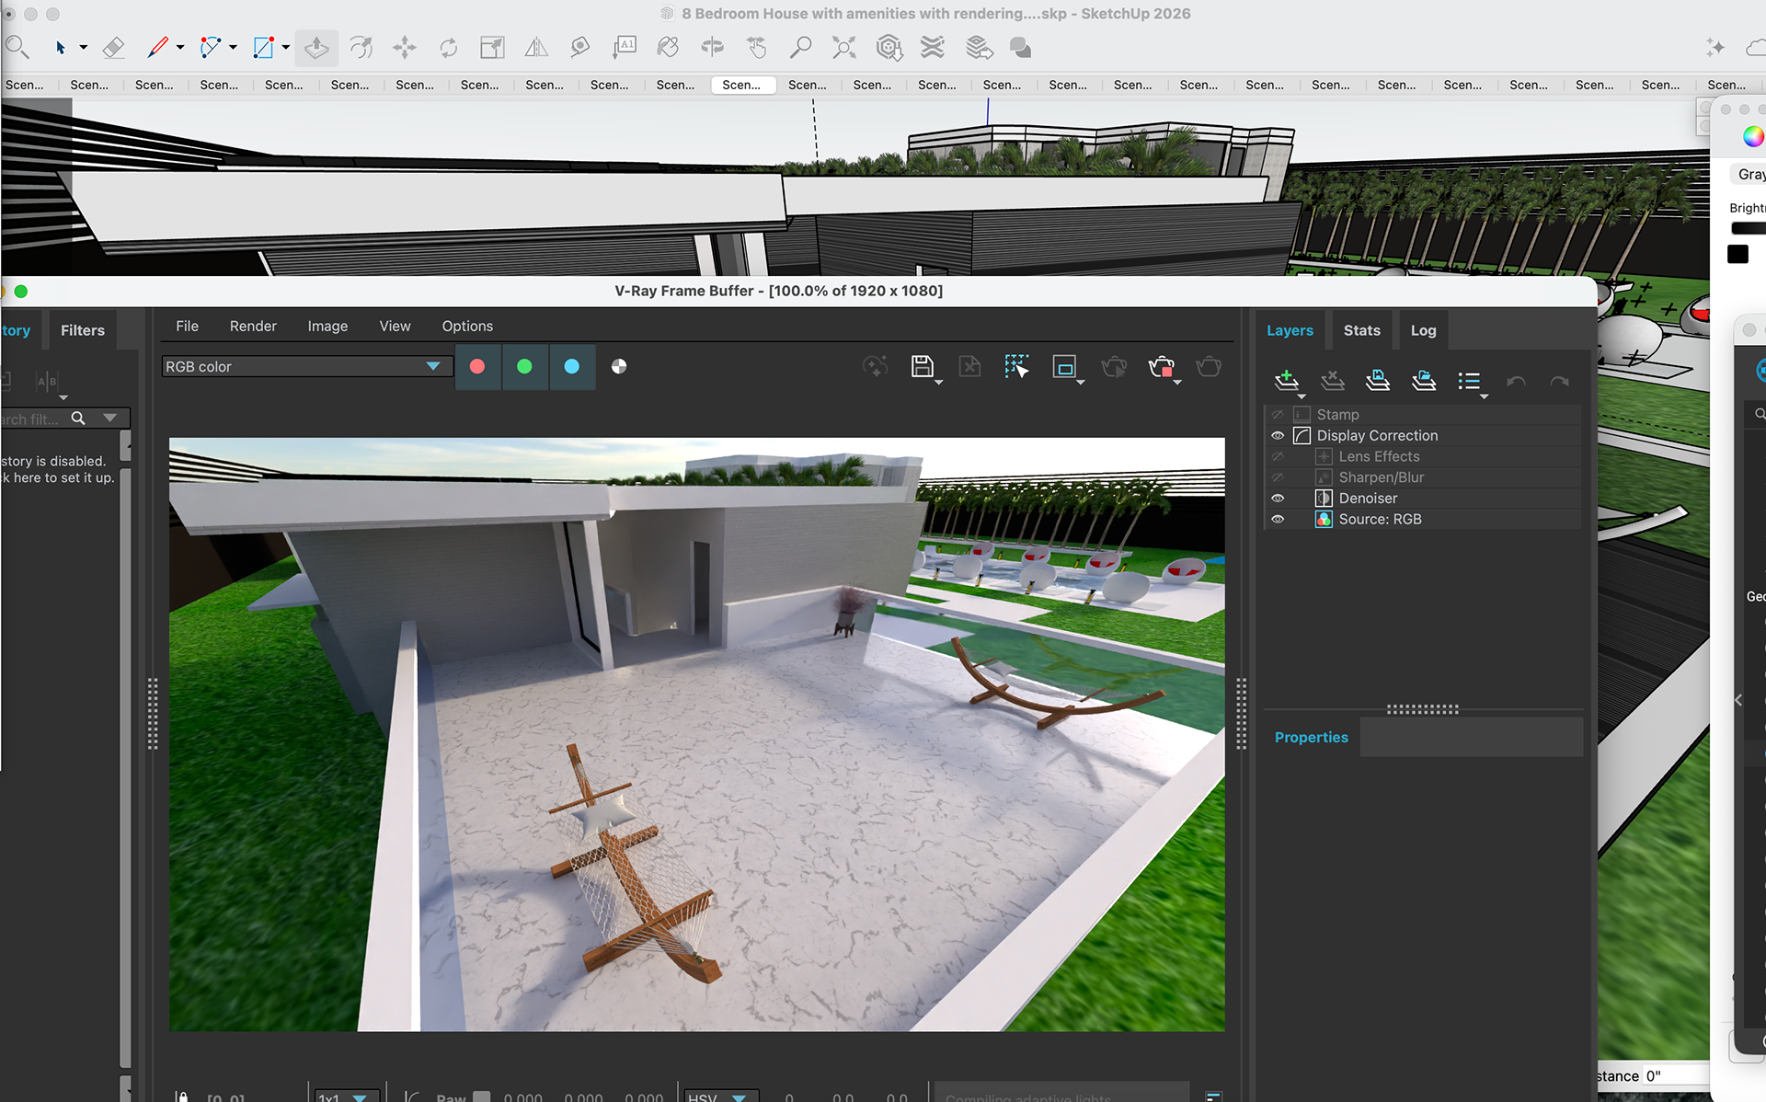Enable region render selection icon
Screen dimensions: 1766x1102
[1016, 366]
